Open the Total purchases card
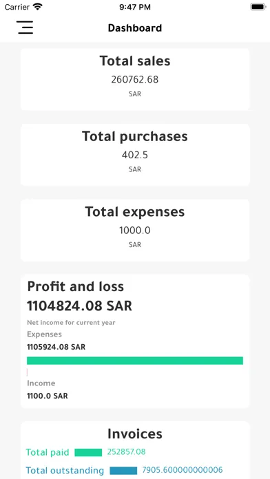Image resolution: width=270 pixels, height=479 pixels. click(135, 155)
